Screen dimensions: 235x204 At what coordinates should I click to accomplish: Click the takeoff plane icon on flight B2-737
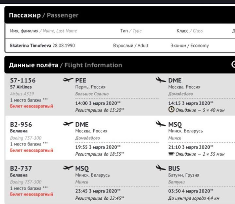tap(68, 168)
